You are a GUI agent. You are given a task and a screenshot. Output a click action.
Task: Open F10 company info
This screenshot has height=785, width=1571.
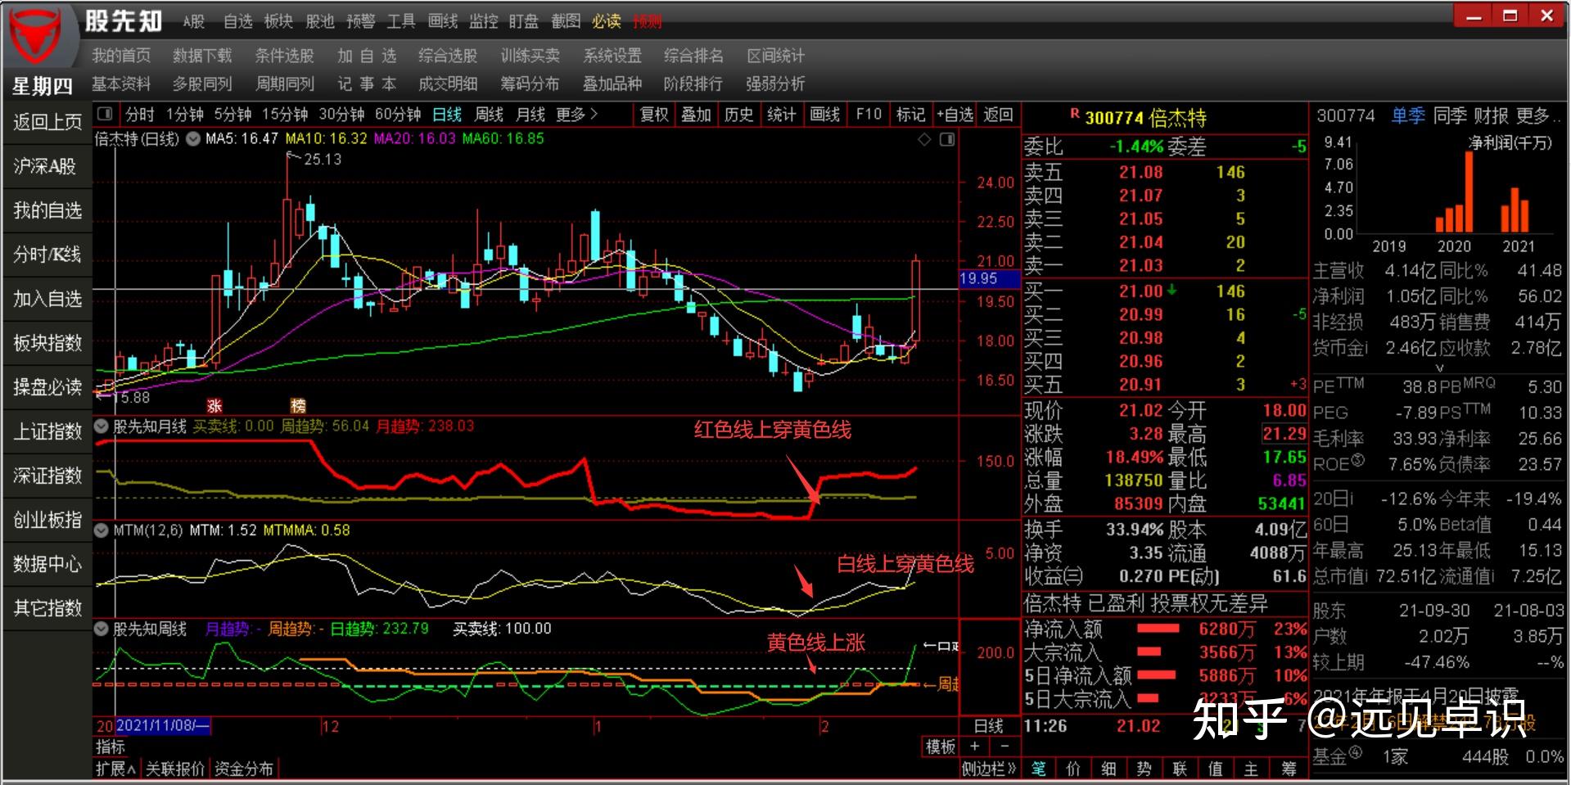pyautogui.click(x=869, y=115)
